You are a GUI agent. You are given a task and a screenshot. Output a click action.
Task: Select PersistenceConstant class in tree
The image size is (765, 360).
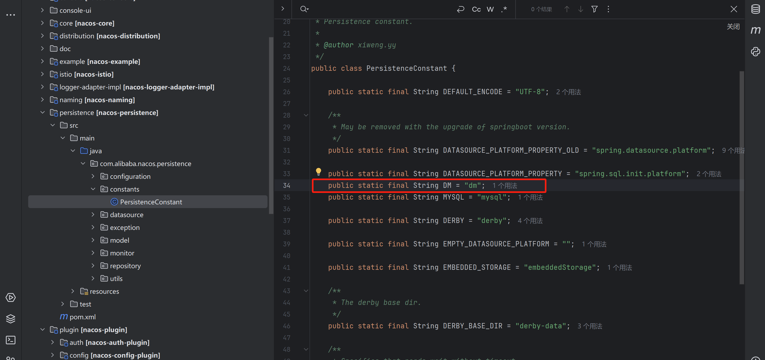tap(151, 202)
